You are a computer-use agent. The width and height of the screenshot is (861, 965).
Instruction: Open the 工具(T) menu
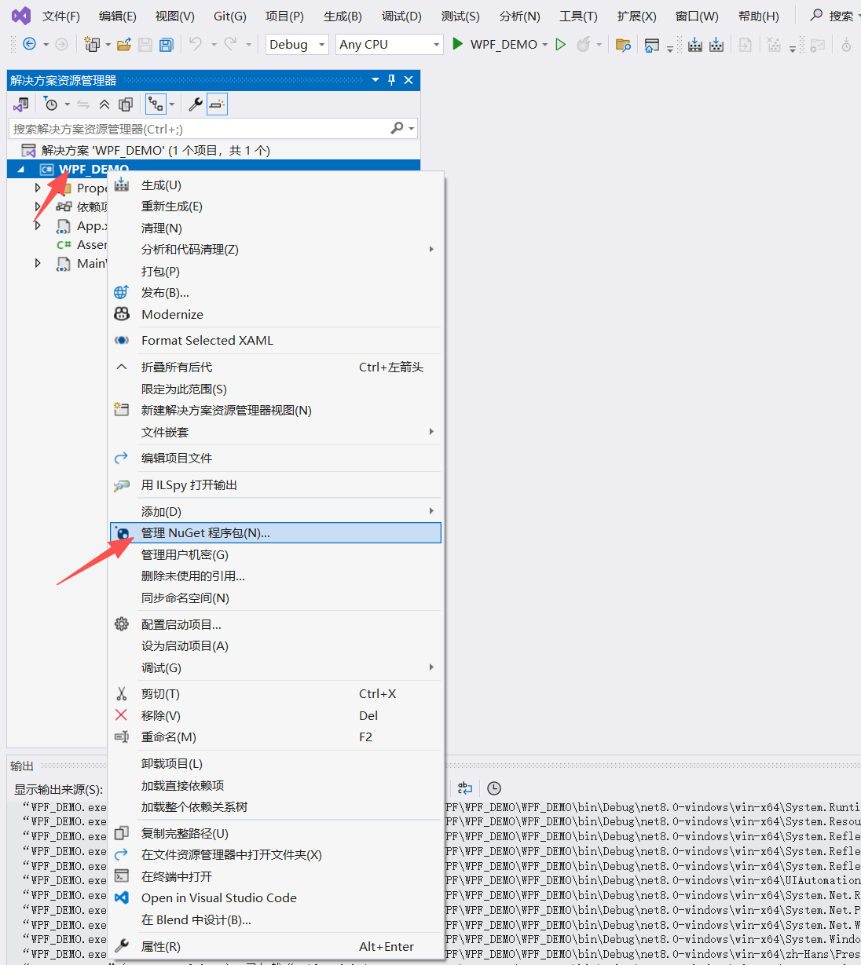(x=578, y=16)
